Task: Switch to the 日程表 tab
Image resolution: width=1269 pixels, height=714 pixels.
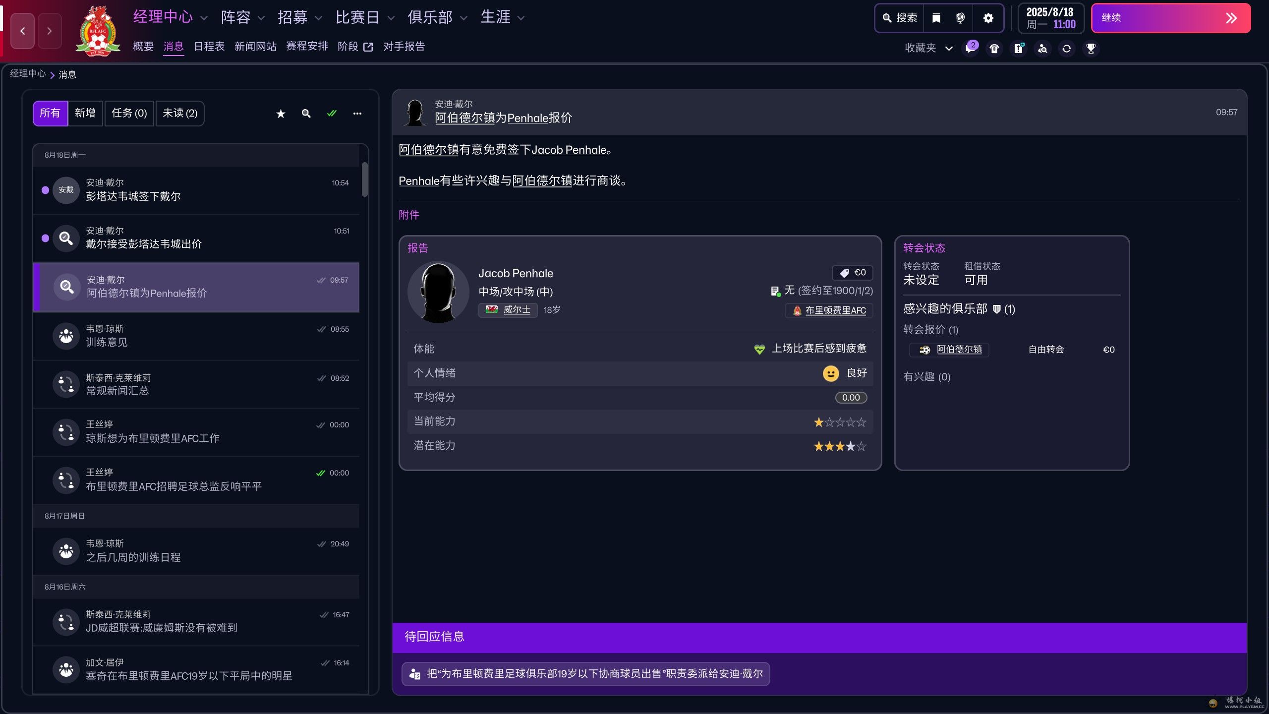Action: [209, 47]
